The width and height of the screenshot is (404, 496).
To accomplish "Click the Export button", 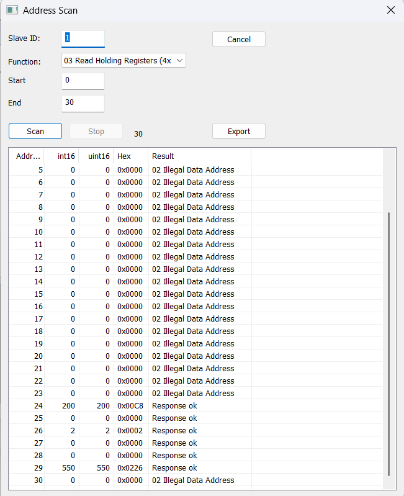I will pos(239,131).
